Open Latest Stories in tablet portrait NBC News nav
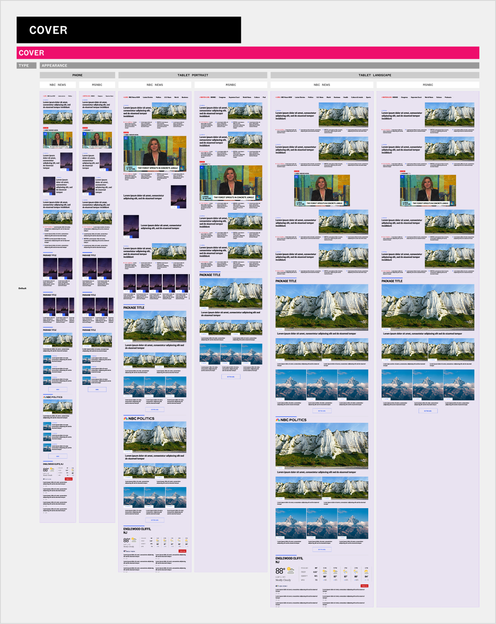This screenshot has width=496, height=624. 148,97
